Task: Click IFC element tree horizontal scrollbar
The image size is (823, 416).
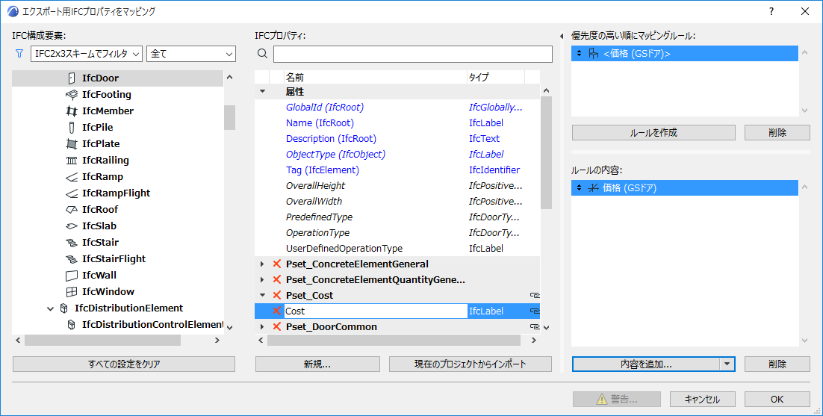Action: (x=102, y=341)
